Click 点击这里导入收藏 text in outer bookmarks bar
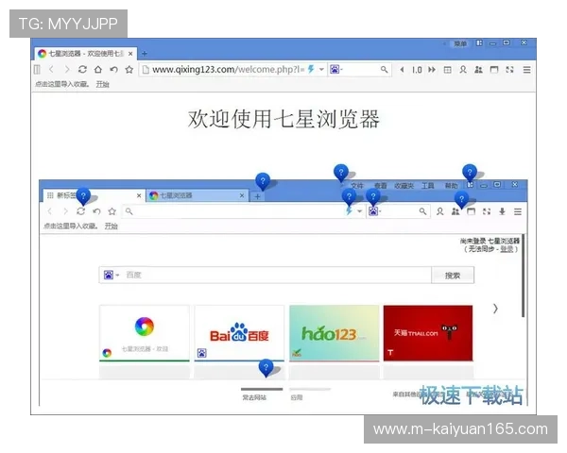The height and width of the screenshot is (453, 567). tap(61, 84)
